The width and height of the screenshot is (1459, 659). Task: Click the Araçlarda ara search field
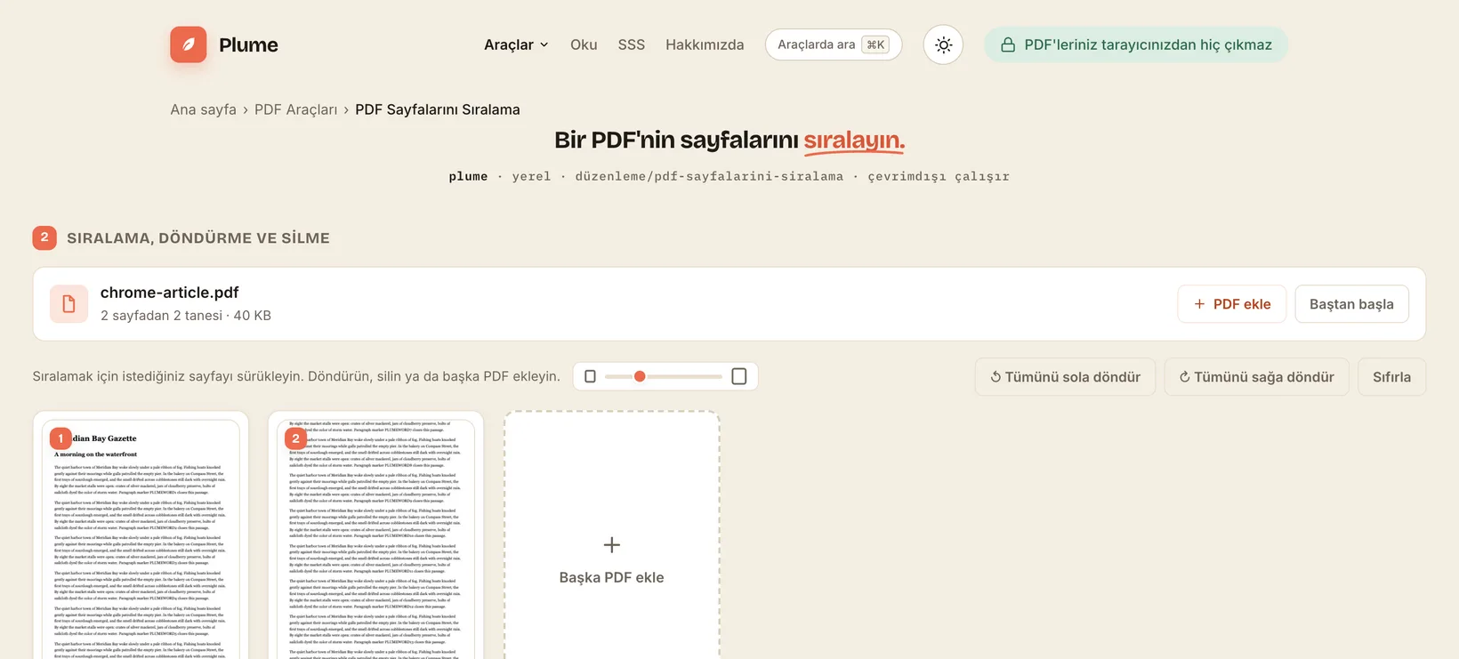(834, 44)
